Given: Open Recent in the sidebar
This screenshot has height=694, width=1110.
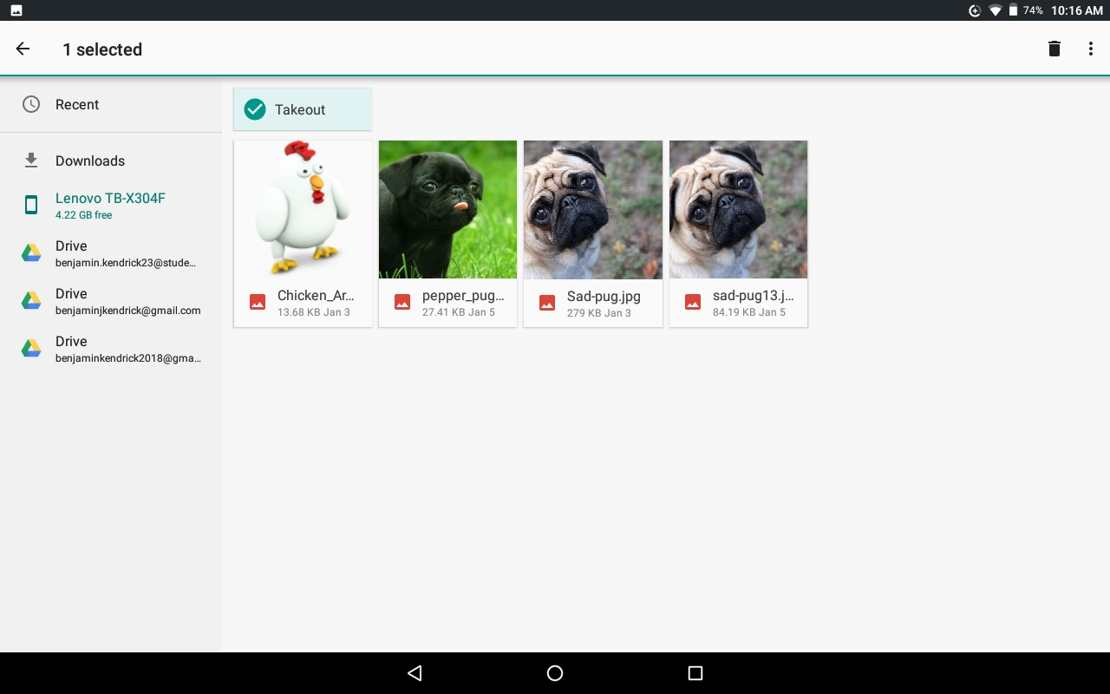Looking at the screenshot, I should point(111,104).
